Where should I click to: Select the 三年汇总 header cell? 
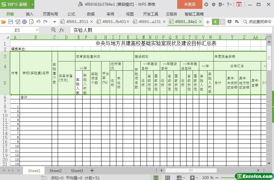237,66
